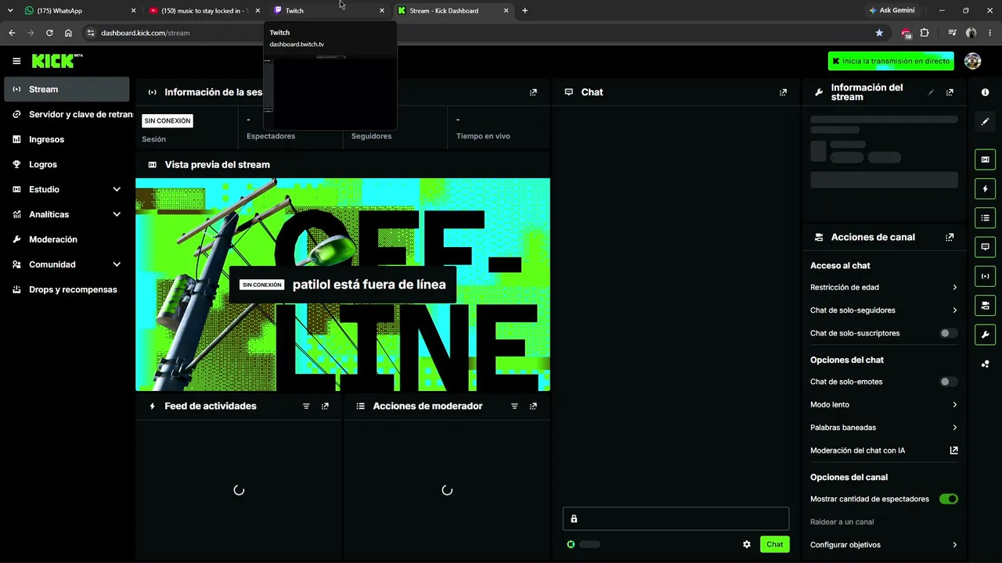Click Ask Gemini in browser title bar

point(892,10)
